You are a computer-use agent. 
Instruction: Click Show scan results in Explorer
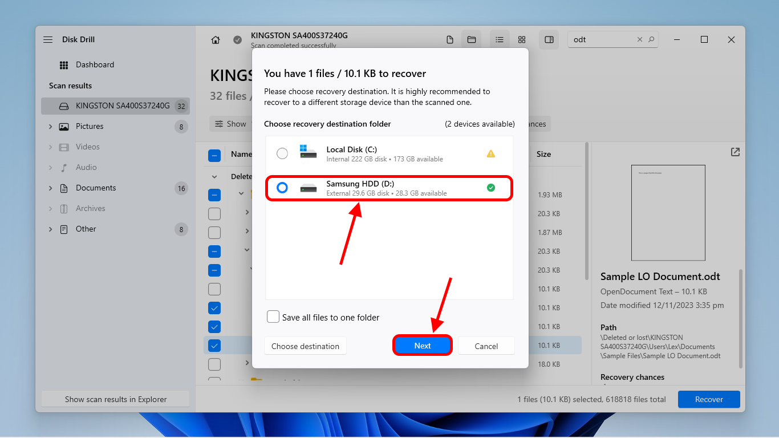click(116, 399)
